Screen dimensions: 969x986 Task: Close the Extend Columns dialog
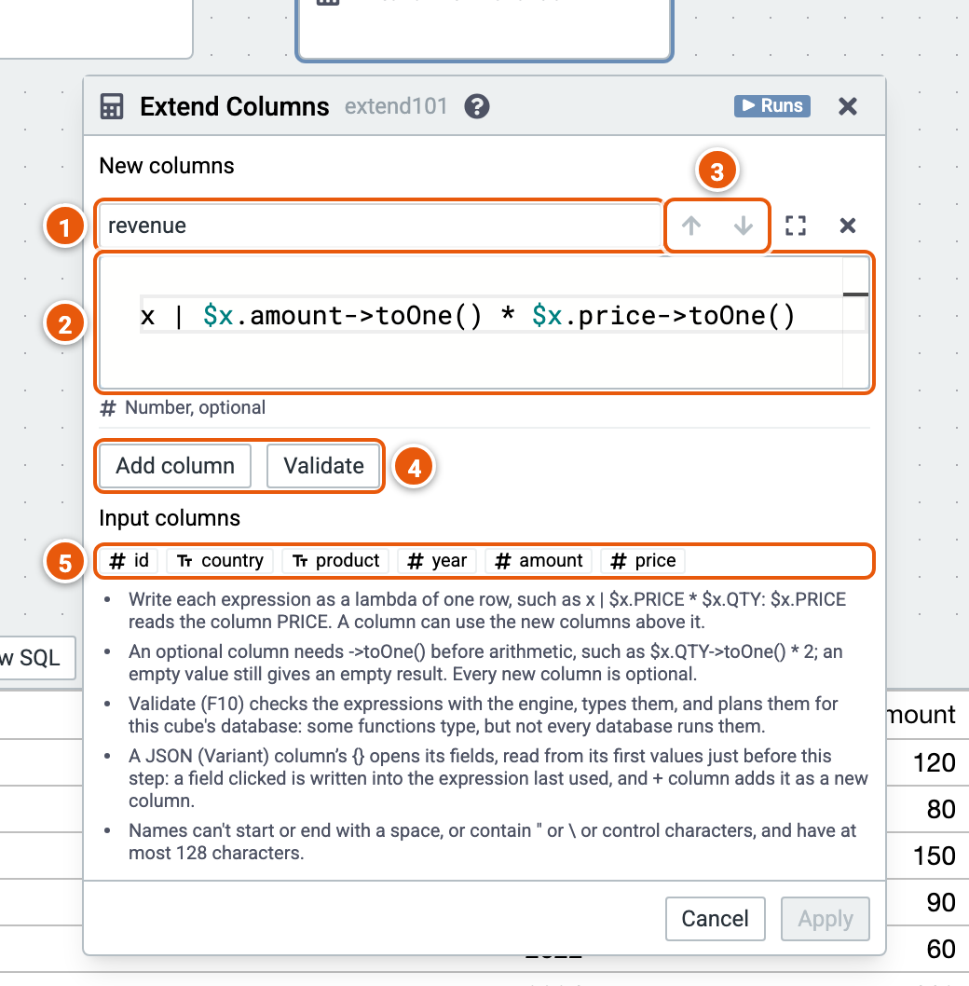coord(847,106)
